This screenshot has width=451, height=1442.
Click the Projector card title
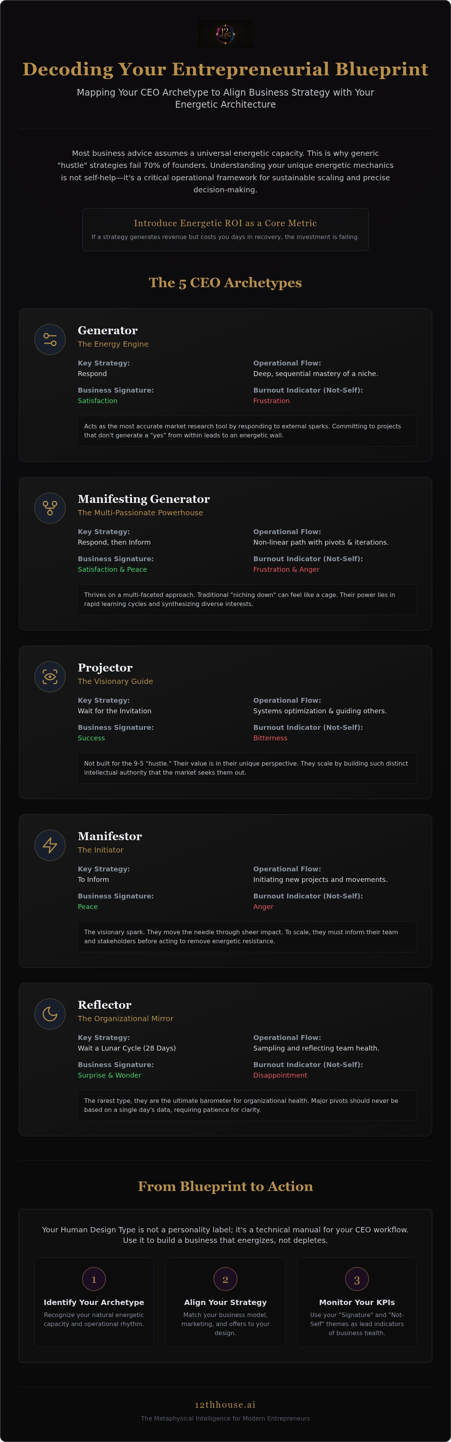click(105, 667)
